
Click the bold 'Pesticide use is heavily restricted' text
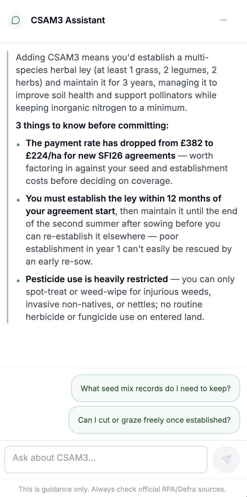click(x=97, y=279)
